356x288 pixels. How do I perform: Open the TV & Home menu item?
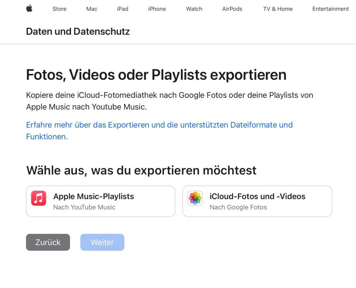[x=278, y=9]
